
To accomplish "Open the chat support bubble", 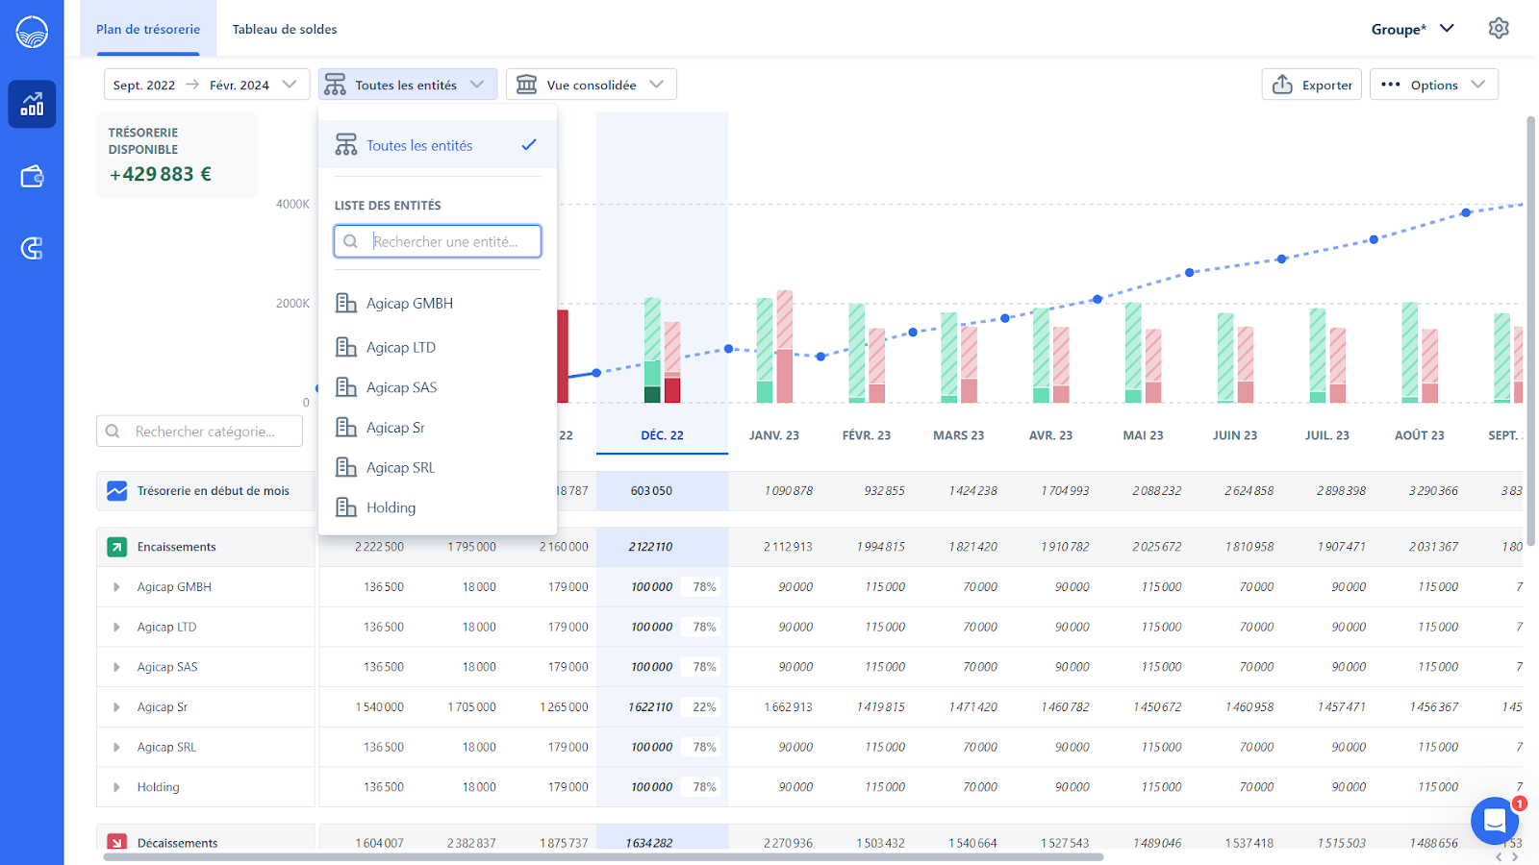I will 1495,821.
